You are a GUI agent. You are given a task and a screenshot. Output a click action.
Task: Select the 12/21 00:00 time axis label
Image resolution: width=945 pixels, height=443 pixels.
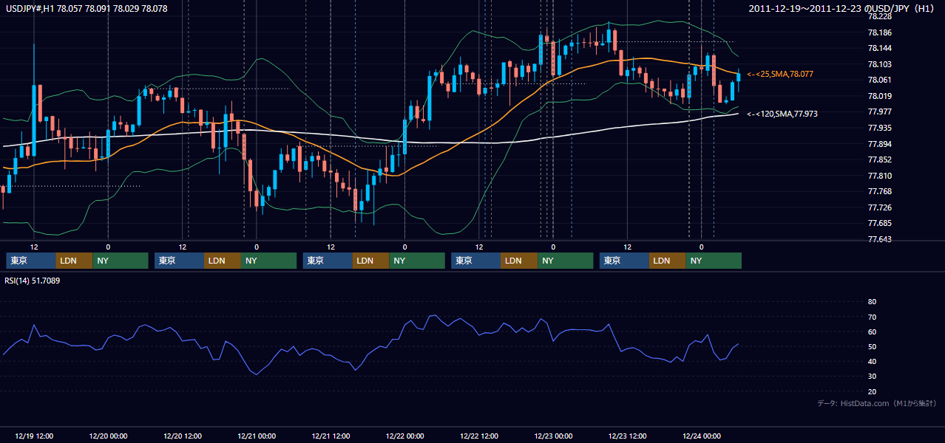click(257, 436)
